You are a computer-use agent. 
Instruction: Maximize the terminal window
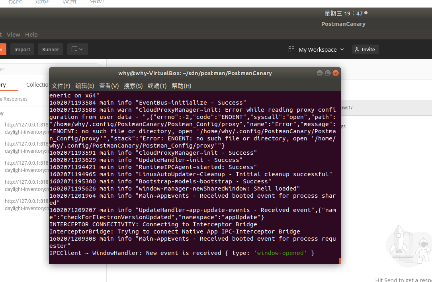[x=328, y=73]
